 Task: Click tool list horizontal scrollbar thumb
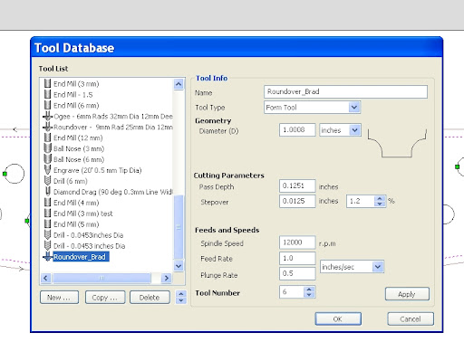click(101, 278)
